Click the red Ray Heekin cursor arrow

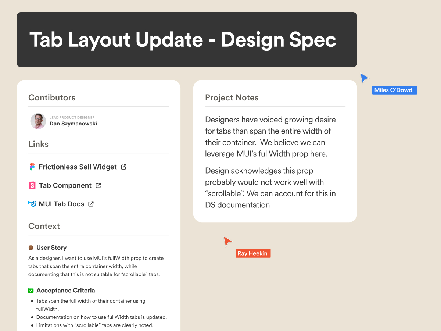(x=227, y=241)
